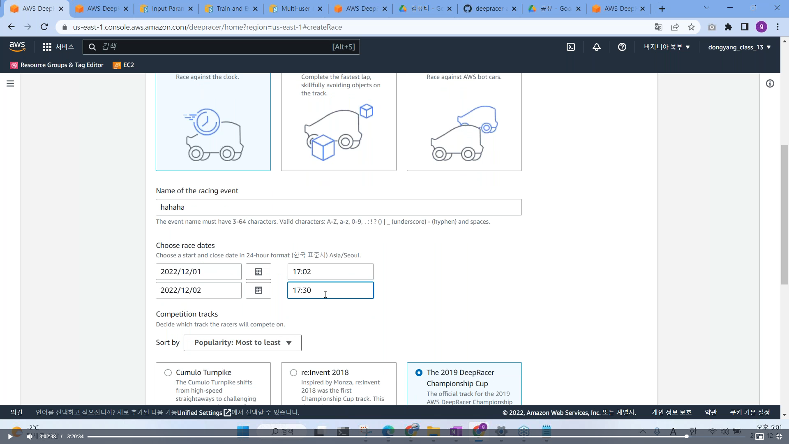
Task: Expand the left hamburger navigation menu
Action: [10, 83]
